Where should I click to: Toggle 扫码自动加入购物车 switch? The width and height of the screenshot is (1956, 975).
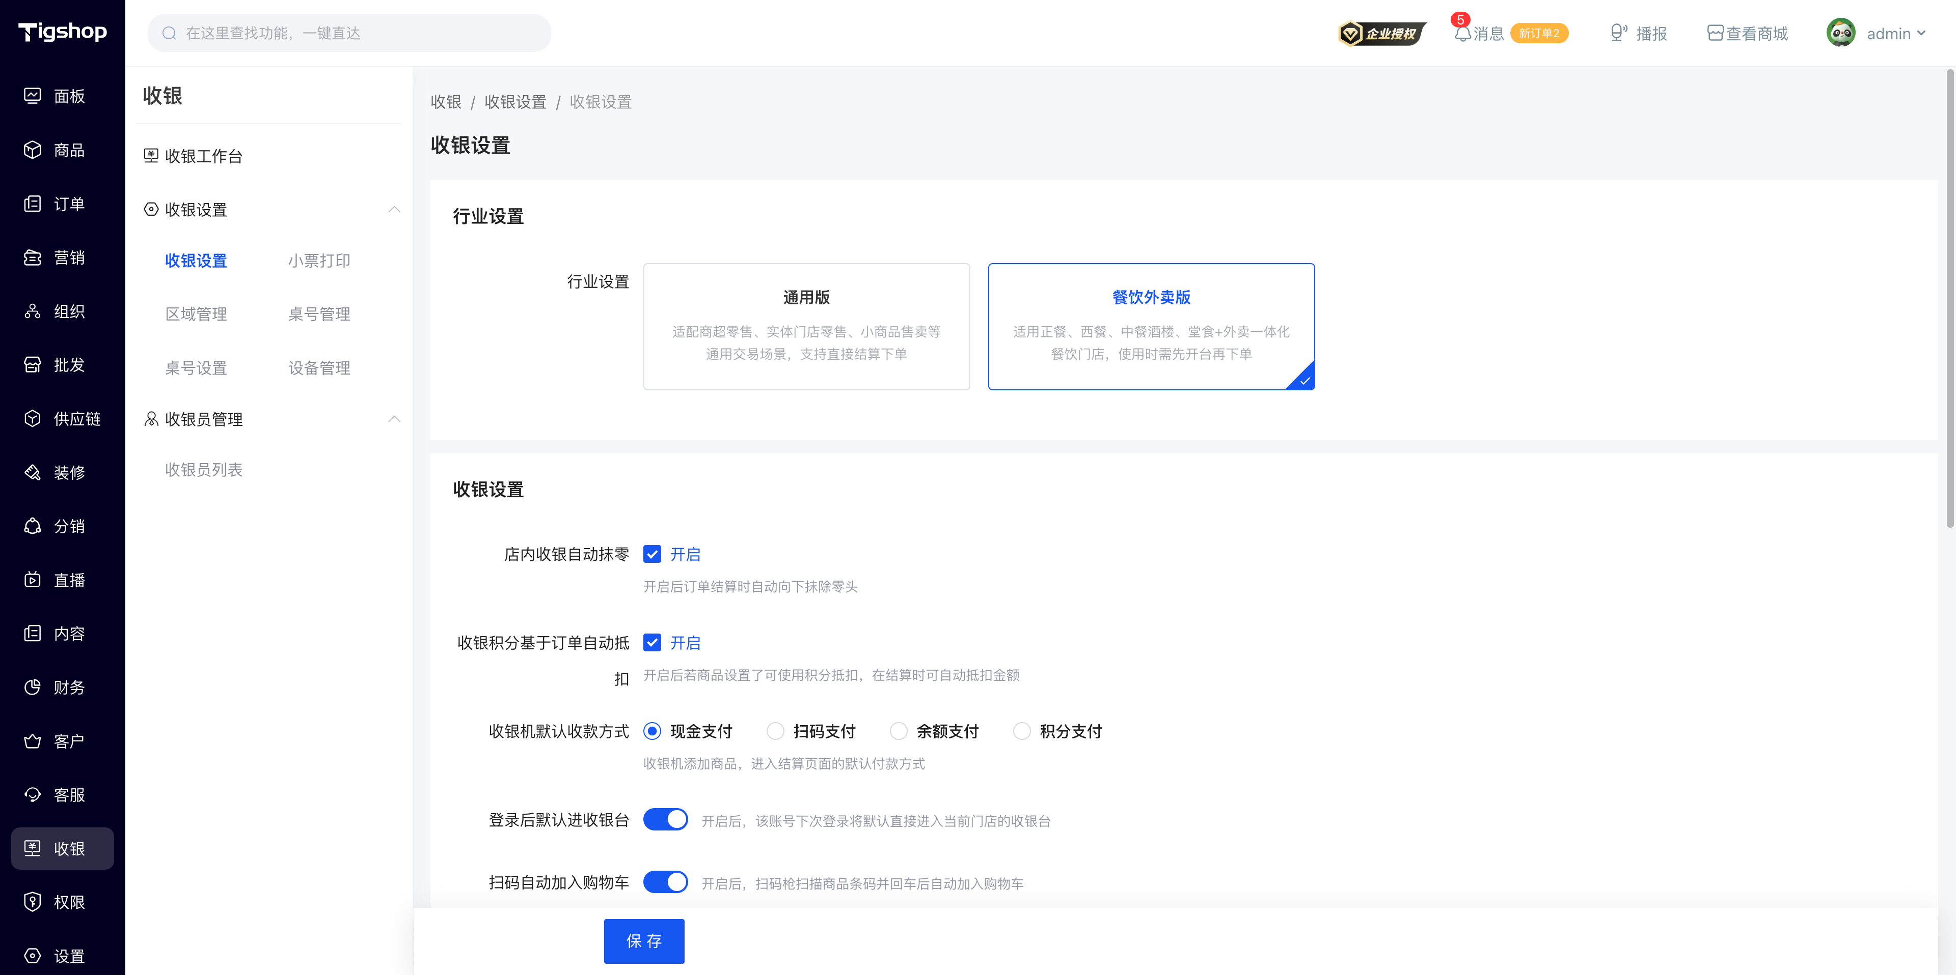coord(665,882)
